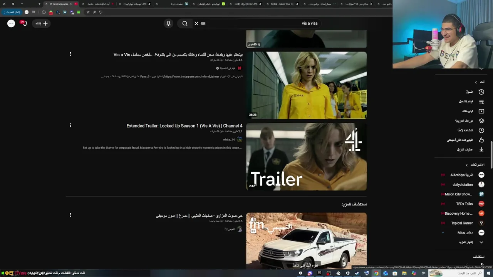Open a new browser tab with plus
Viewport: 493px width, 277px height.
(39, 4)
